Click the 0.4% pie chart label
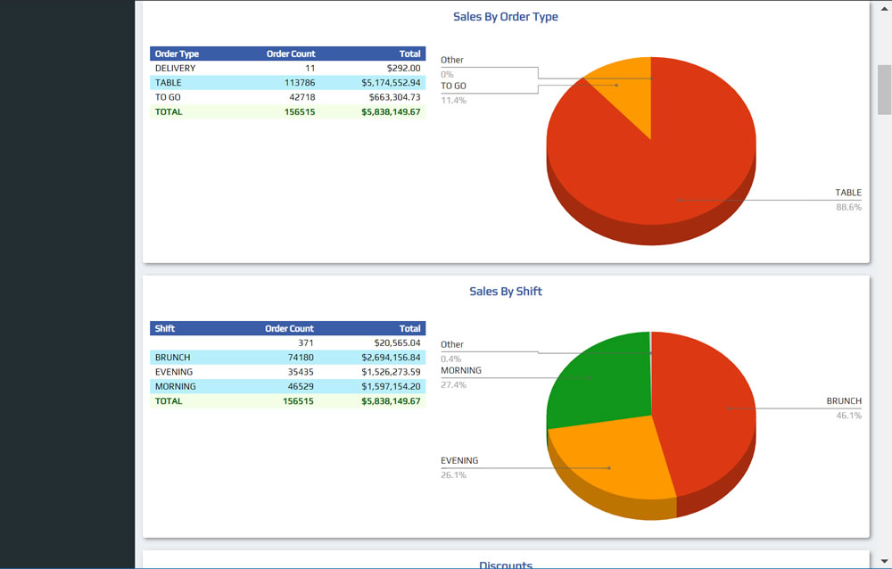Screen dimensions: 892x569 [451, 359]
